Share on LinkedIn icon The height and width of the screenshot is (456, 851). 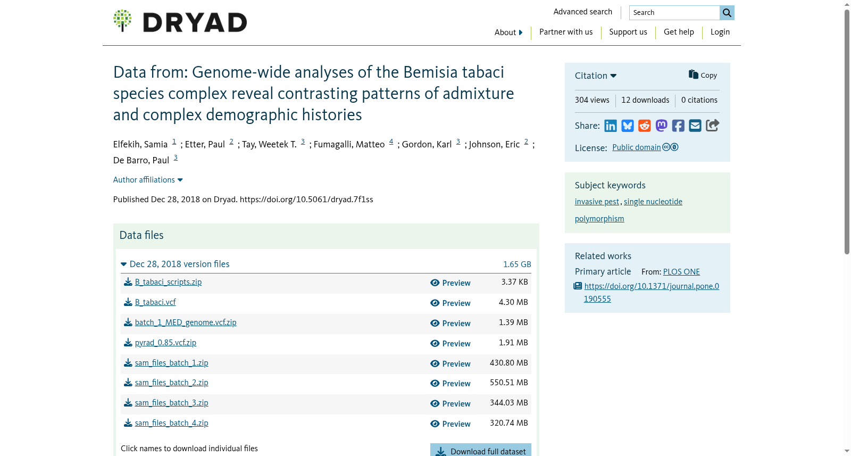coord(611,126)
